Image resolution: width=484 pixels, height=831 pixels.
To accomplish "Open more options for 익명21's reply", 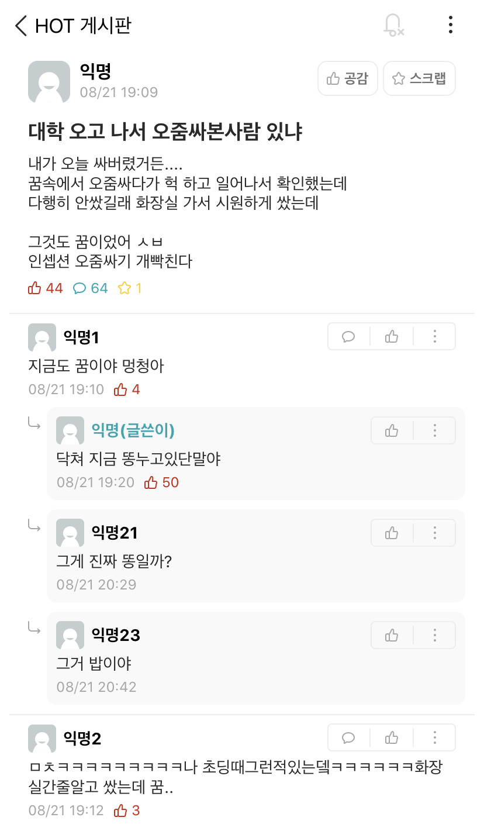I will [x=434, y=533].
